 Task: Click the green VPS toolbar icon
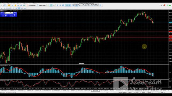tap(24, 5)
